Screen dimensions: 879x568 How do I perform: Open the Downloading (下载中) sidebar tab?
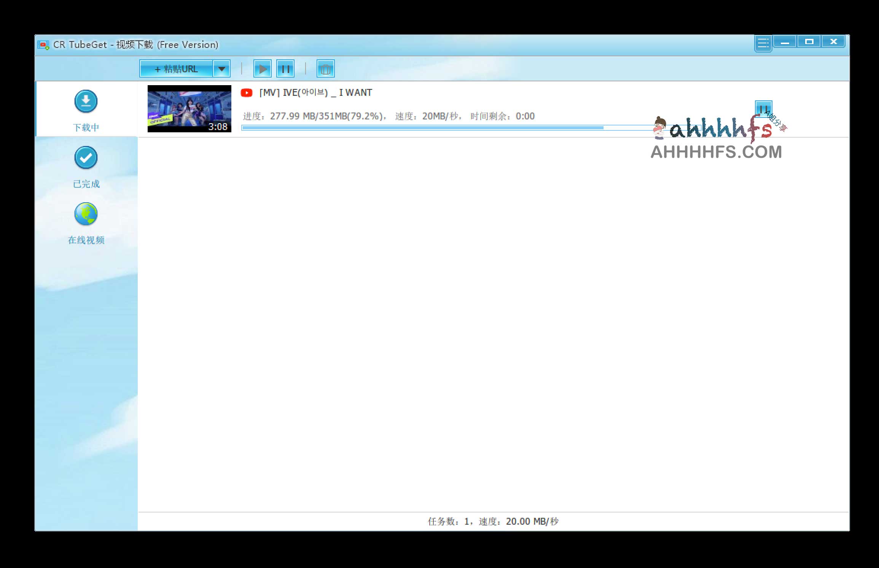coord(86,127)
